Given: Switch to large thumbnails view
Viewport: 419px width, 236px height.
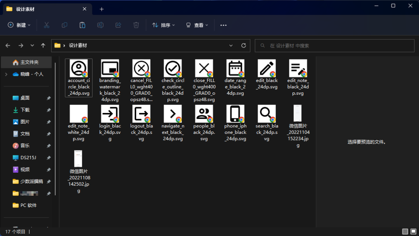Looking at the screenshot, I should tap(413, 232).
